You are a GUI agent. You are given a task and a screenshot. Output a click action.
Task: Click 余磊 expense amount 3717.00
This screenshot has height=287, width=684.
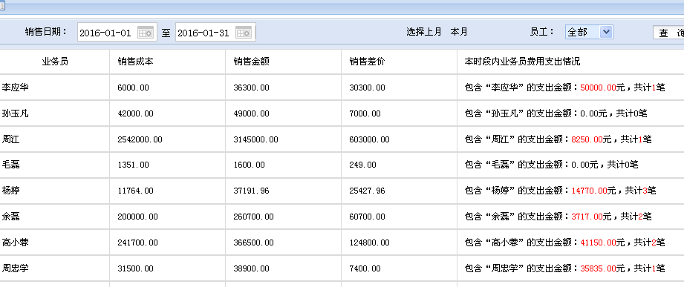tap(587, 217)
